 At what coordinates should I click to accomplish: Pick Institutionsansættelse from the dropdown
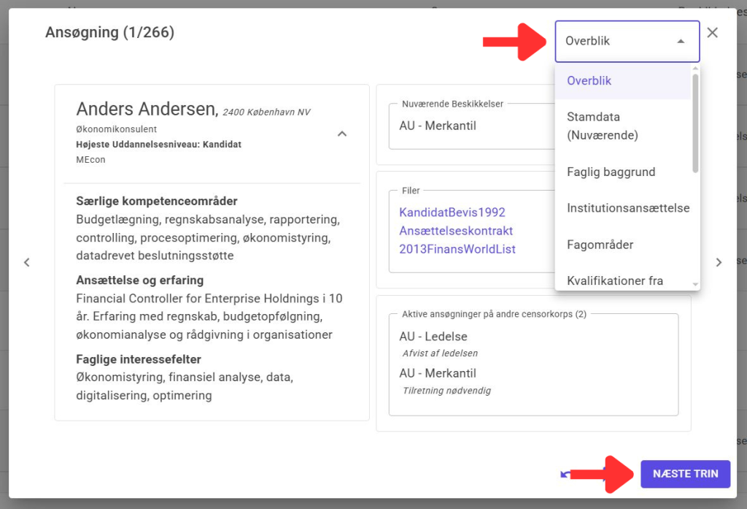[x=627, y=208]
